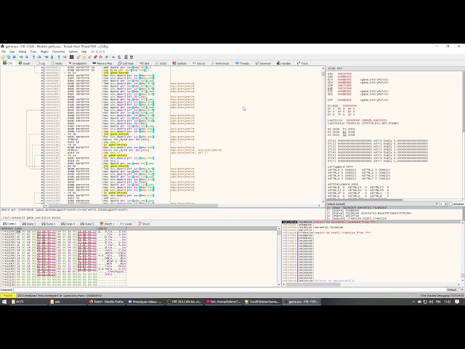Select the Dump 3 tab
The height and width of the screenshot is (349, 465).
49,224
